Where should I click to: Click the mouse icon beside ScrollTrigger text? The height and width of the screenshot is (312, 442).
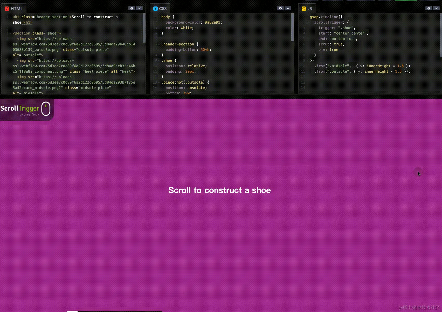(x=45, y=109)
